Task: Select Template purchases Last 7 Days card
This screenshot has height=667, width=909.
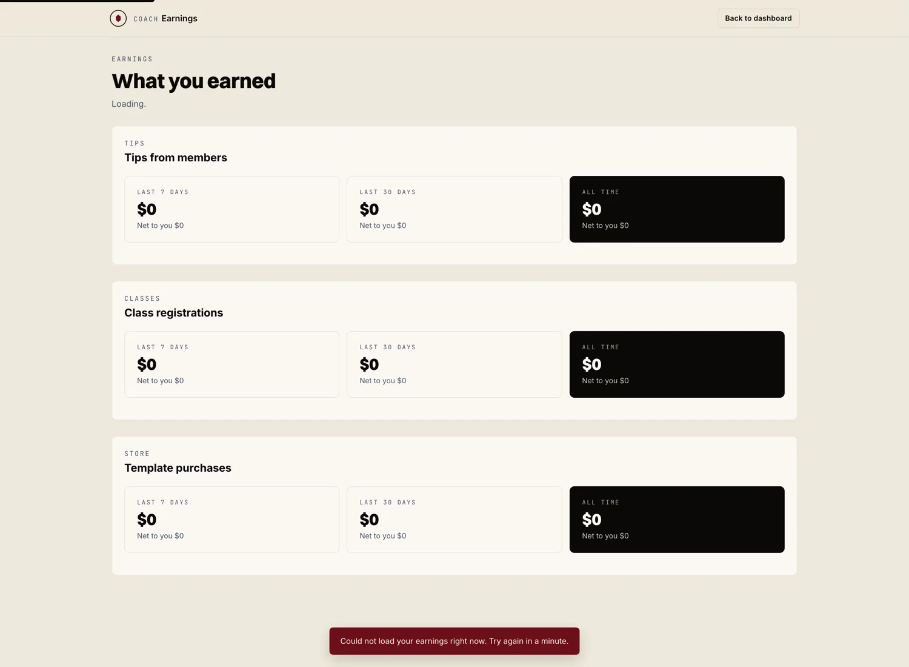Action: [x=231, y=520]
